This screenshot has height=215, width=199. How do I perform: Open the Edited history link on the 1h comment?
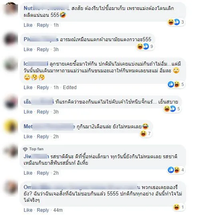point(70,88)
